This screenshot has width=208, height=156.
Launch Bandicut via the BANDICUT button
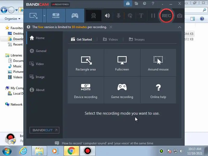click(x=44, y=130)
